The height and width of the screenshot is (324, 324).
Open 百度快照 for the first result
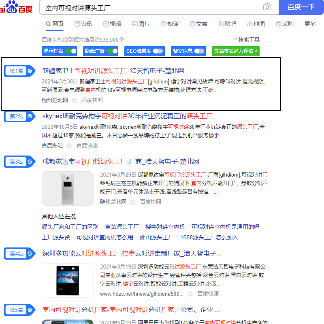92,100
